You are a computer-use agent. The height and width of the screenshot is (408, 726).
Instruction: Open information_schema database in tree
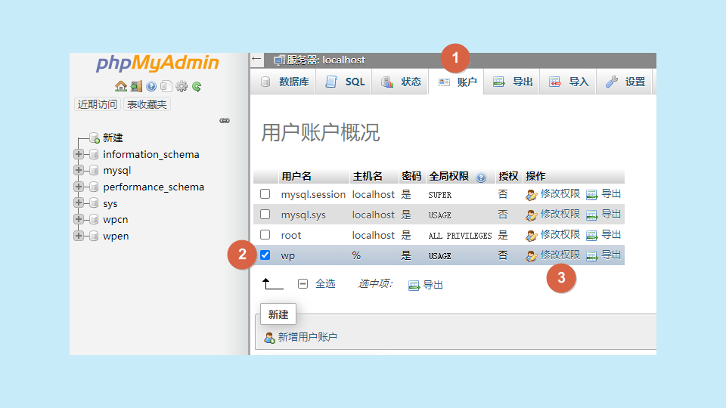[x=151, y=154]
